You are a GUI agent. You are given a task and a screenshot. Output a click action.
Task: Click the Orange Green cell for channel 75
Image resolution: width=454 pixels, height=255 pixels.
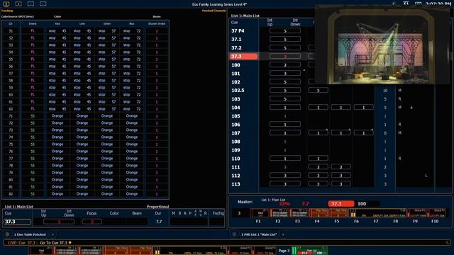pos(107,144)
